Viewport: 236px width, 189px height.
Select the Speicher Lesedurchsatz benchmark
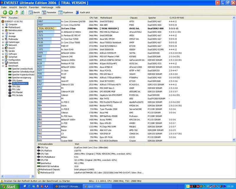(x=22, y=69)
